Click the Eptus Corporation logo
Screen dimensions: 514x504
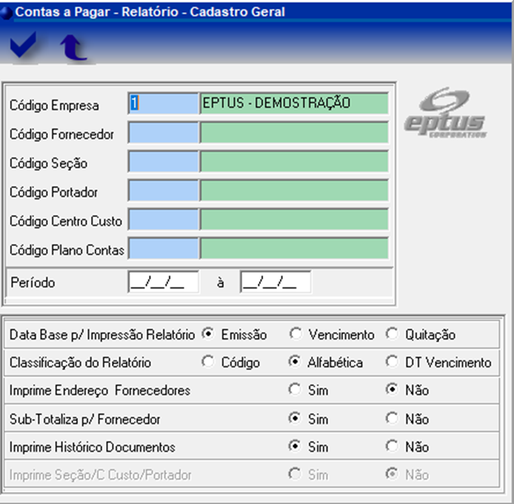[445, 113]
